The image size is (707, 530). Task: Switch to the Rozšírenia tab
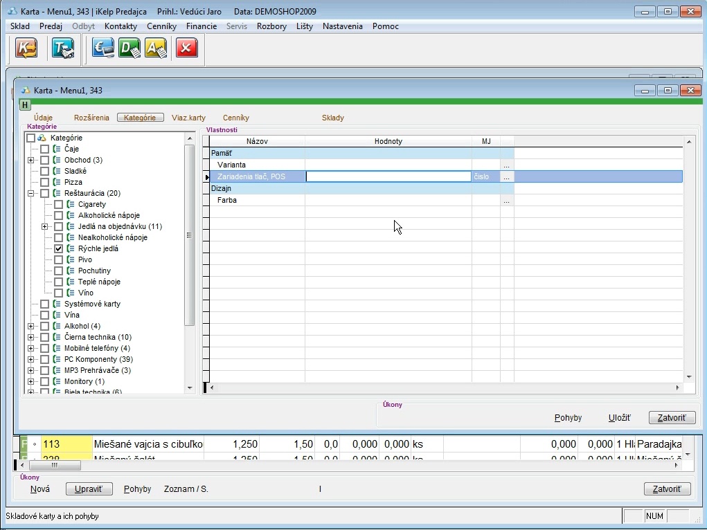coord(91,118)
